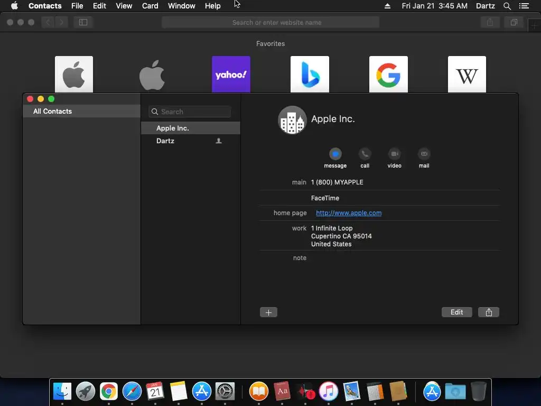Open the Wikipedia favorite in Safari
This screenshot has width=541, height=406.
tap(467, 74)
